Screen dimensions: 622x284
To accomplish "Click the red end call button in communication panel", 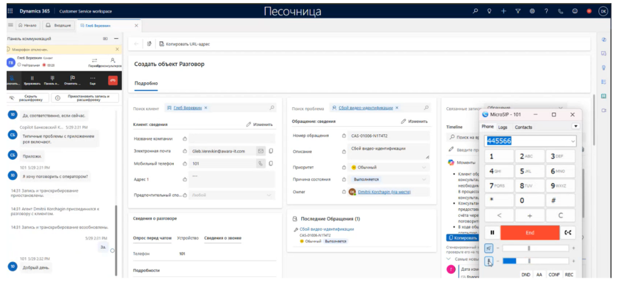I will 112,80.
